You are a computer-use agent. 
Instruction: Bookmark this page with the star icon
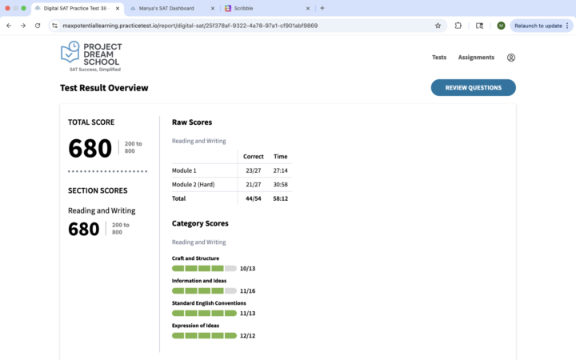point(438,26)
